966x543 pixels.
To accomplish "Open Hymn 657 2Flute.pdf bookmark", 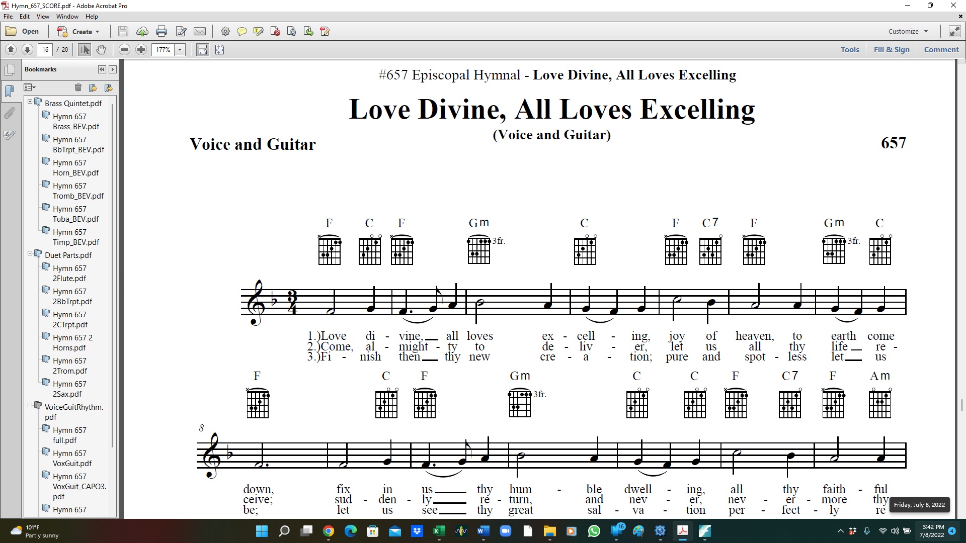I will click(70, 274).
